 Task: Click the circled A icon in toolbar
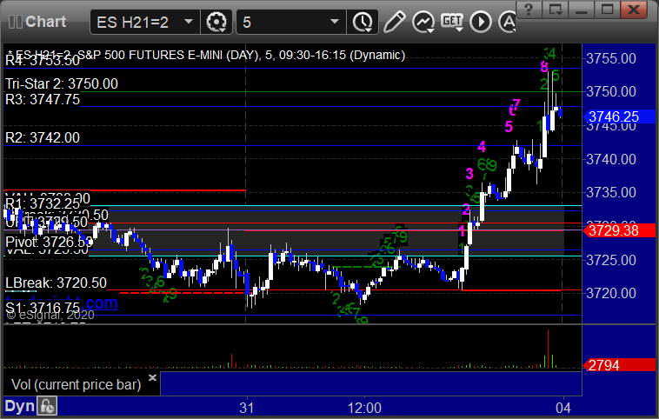click(507, 22)
